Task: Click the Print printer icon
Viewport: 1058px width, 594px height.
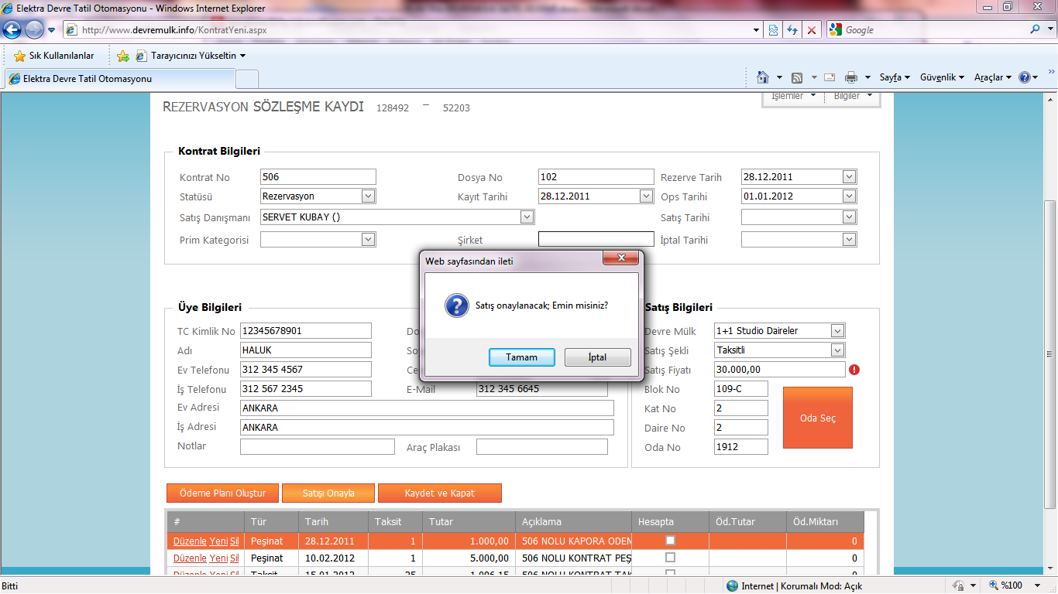Action: click(x=851, y=77)
